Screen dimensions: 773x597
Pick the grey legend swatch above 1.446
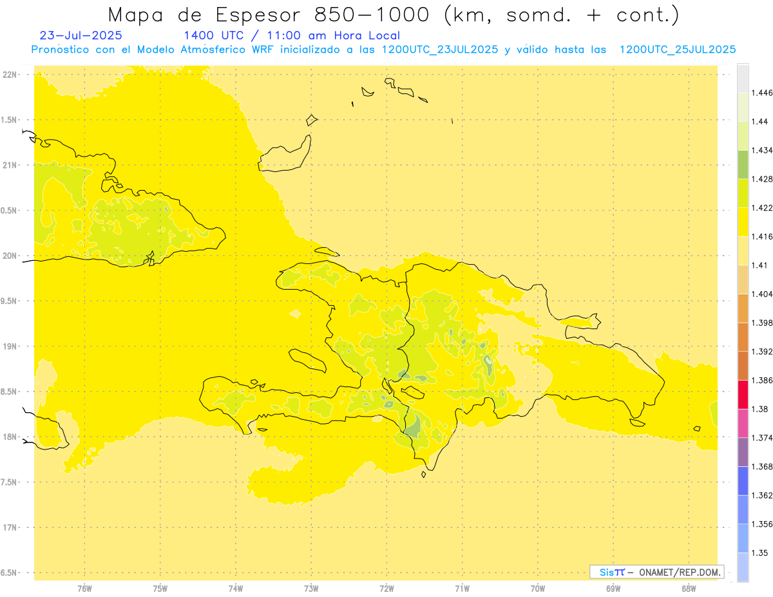[x=743, y=79]
